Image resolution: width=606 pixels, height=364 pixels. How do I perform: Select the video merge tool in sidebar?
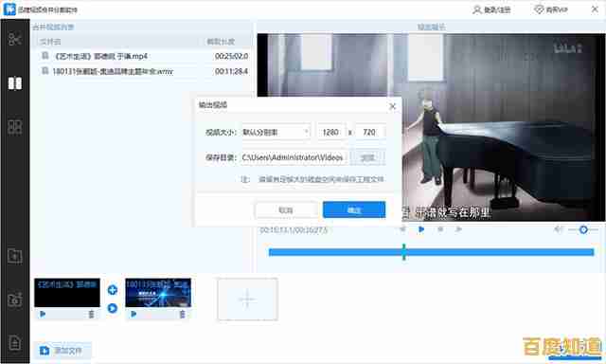tap(15, 83)
